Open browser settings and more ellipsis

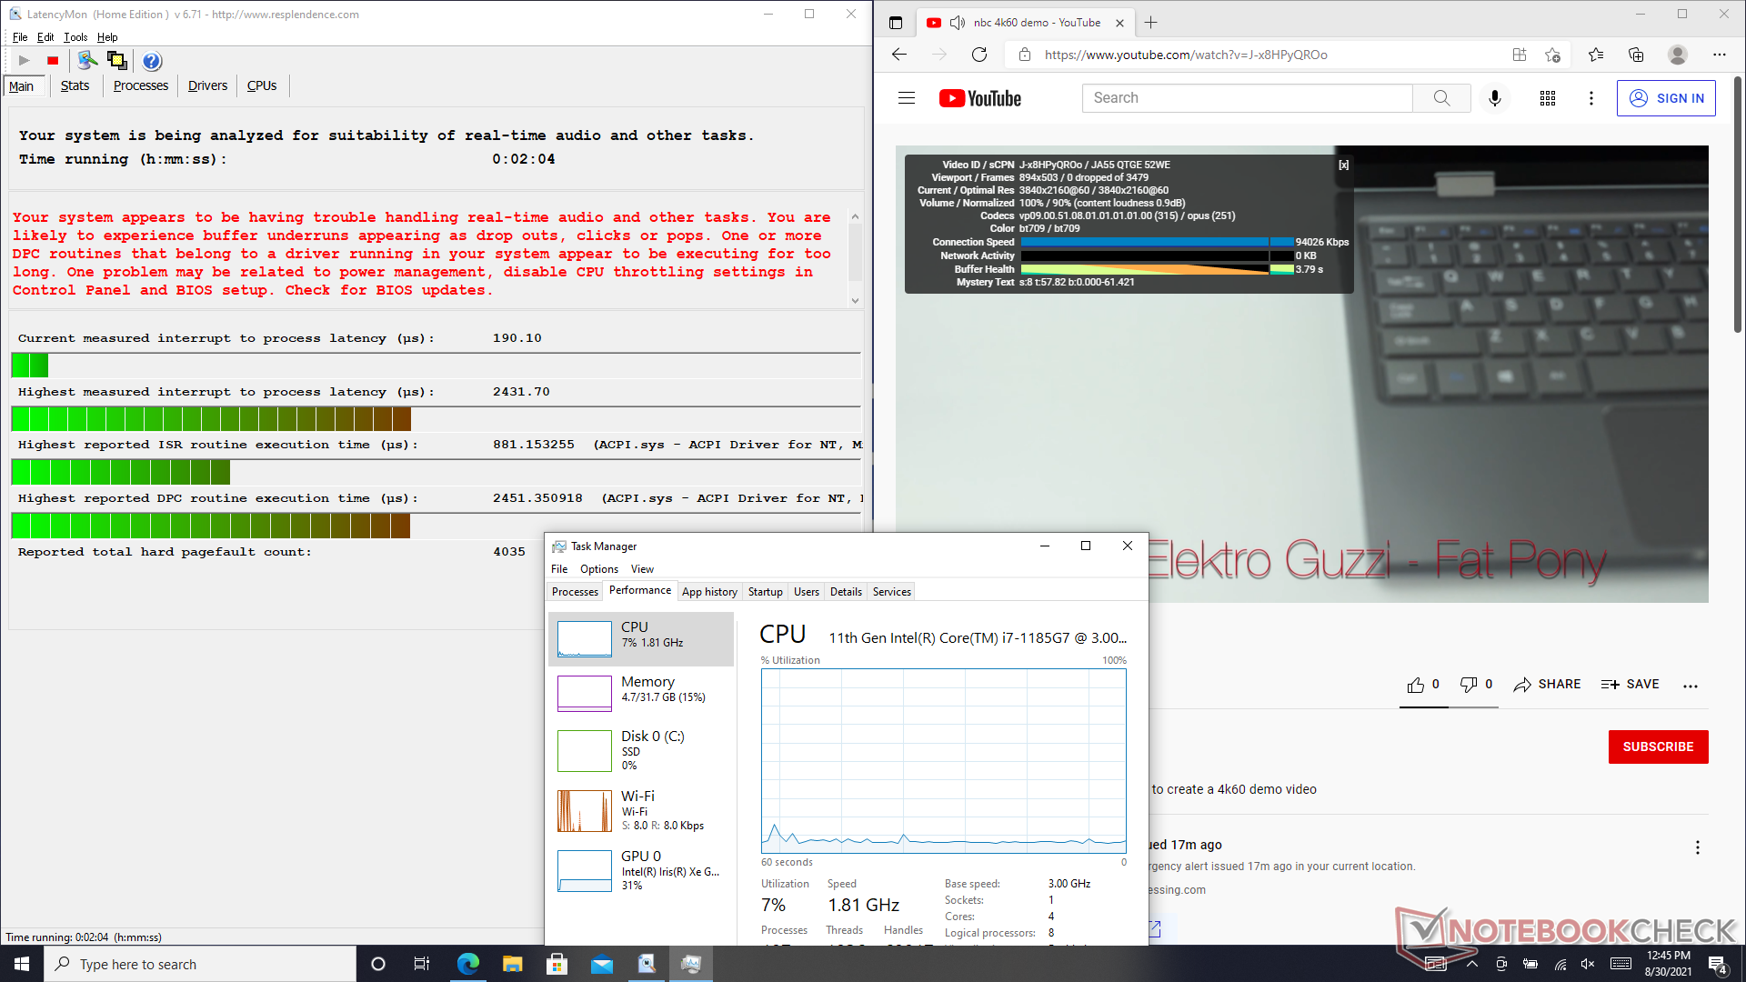1719,55
